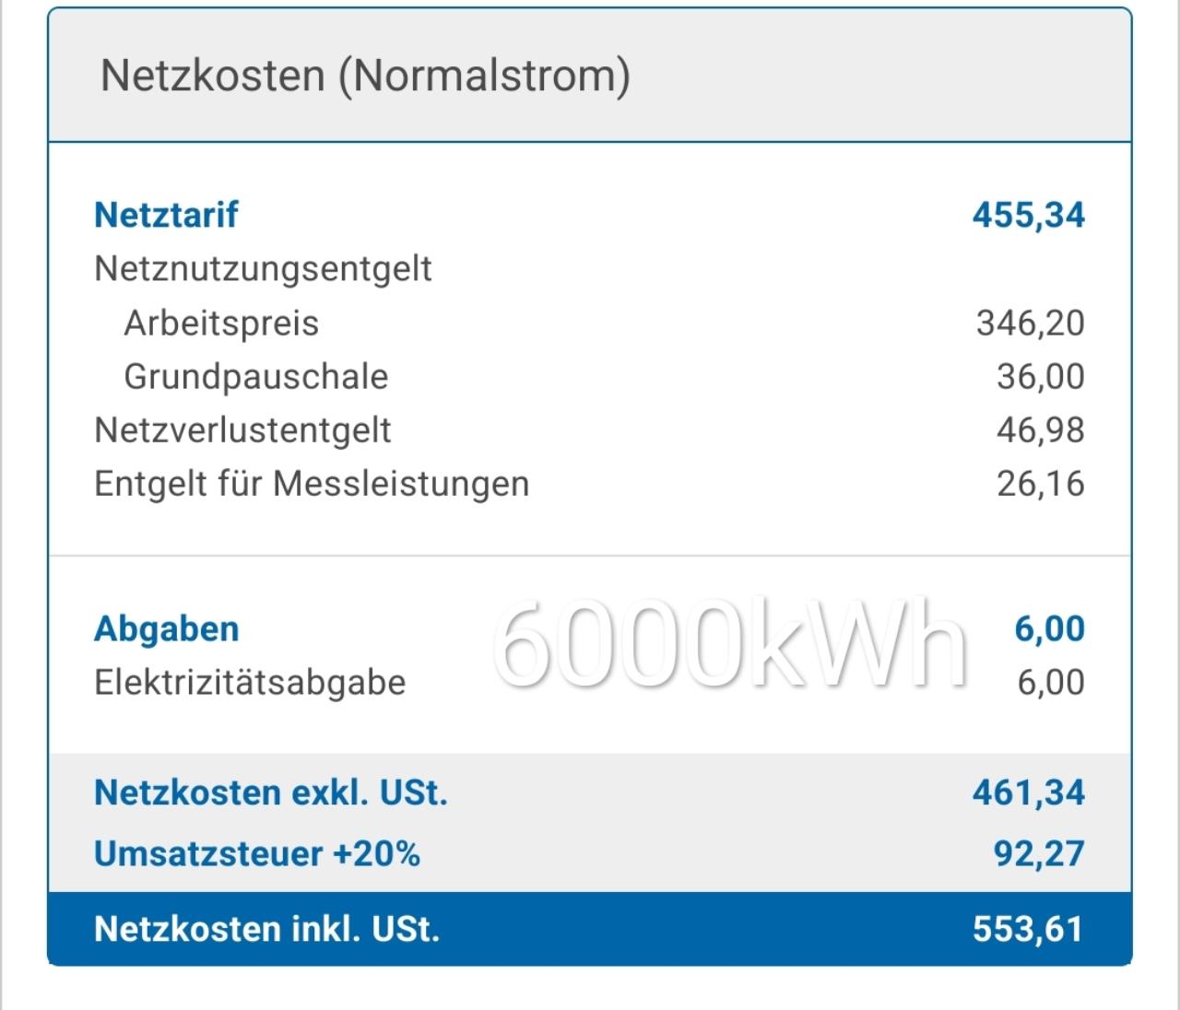Image resolution: width=1180 pixels, height=1010 pixels.
Task: Click the Elektrizitätsabgabe row label
Action: pos(250,683)
